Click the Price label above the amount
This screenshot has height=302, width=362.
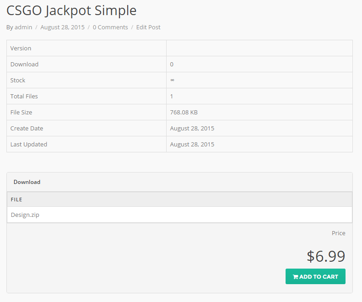(x=339, y=233)
